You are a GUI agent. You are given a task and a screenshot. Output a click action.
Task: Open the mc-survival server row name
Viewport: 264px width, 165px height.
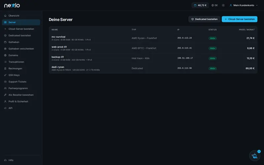58,37
